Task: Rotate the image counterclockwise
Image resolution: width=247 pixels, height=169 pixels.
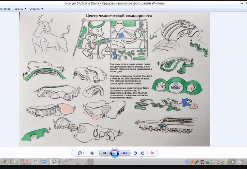Action: point(135,153)
